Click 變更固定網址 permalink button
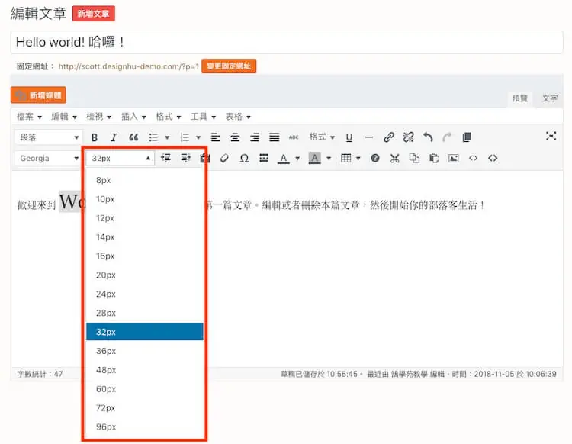 (x=229, y=66)
